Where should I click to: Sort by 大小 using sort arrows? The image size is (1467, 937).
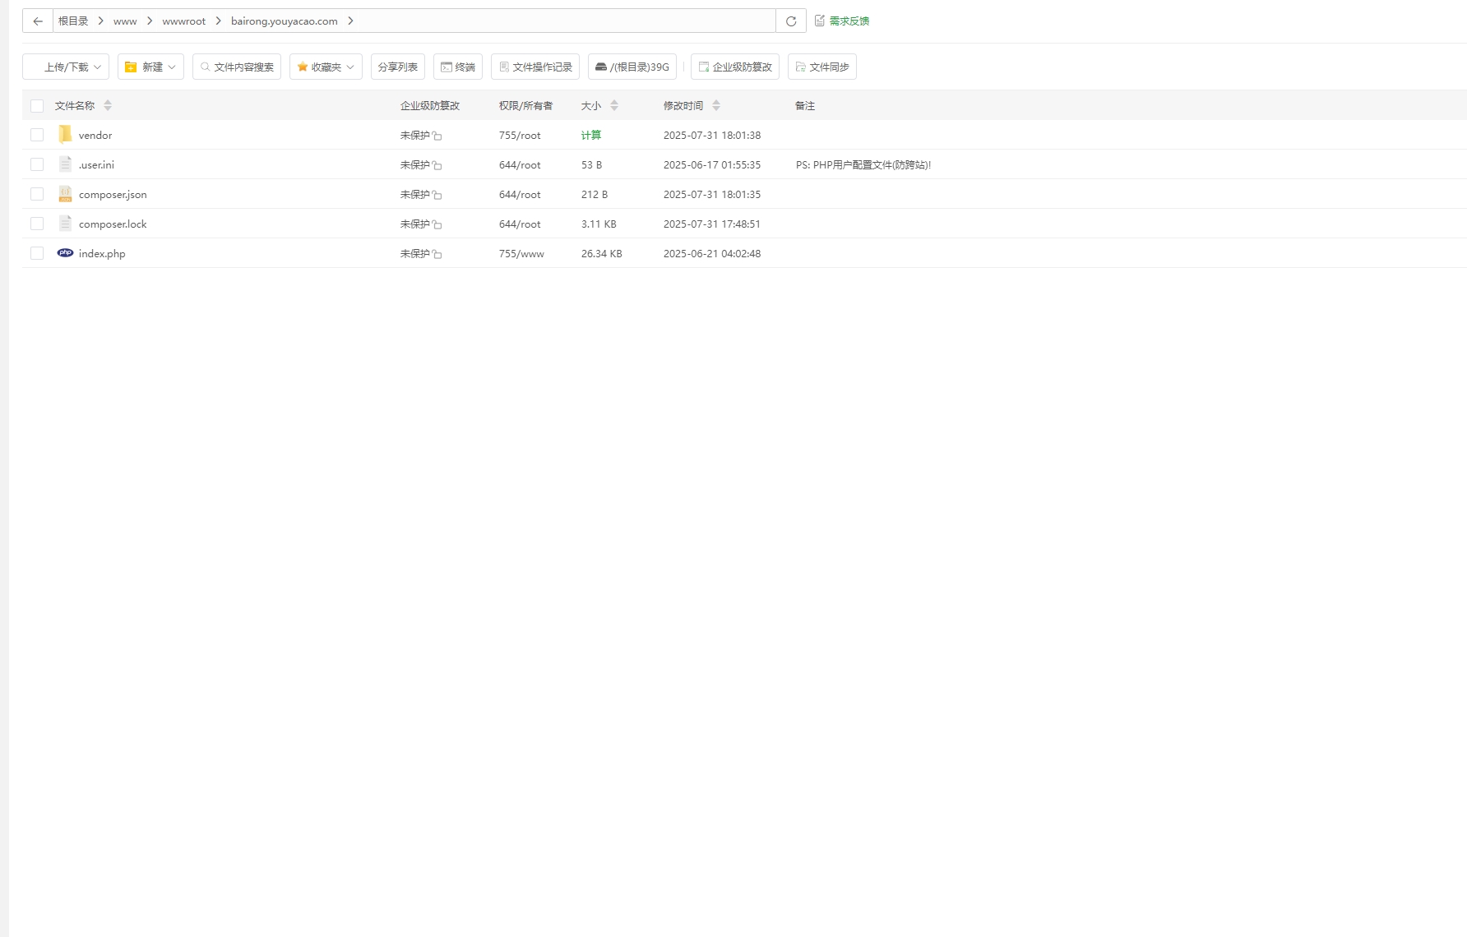(614, 105)
